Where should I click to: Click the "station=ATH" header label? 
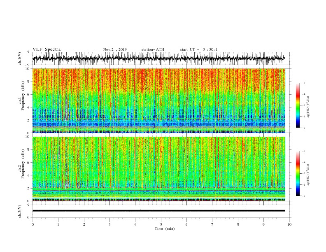point(153,49)
